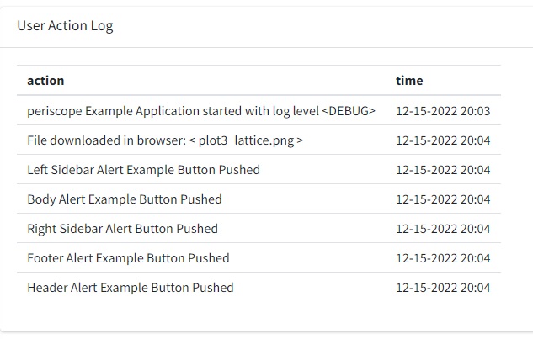Click the <DEBUG> log level text
Viewport: 533px width, 339px height.
(349, 111)
